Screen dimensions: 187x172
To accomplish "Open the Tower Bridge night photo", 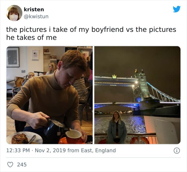I will tap(137, 95).
